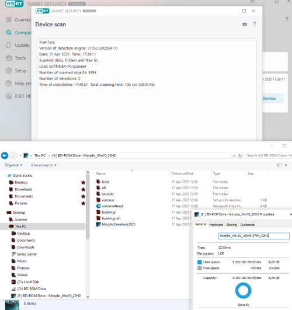Image resolution: width=292 pixels, height=310 pixels.
Task: Switch to the Hardware tab in Properties
Action: tap(216, 225)
